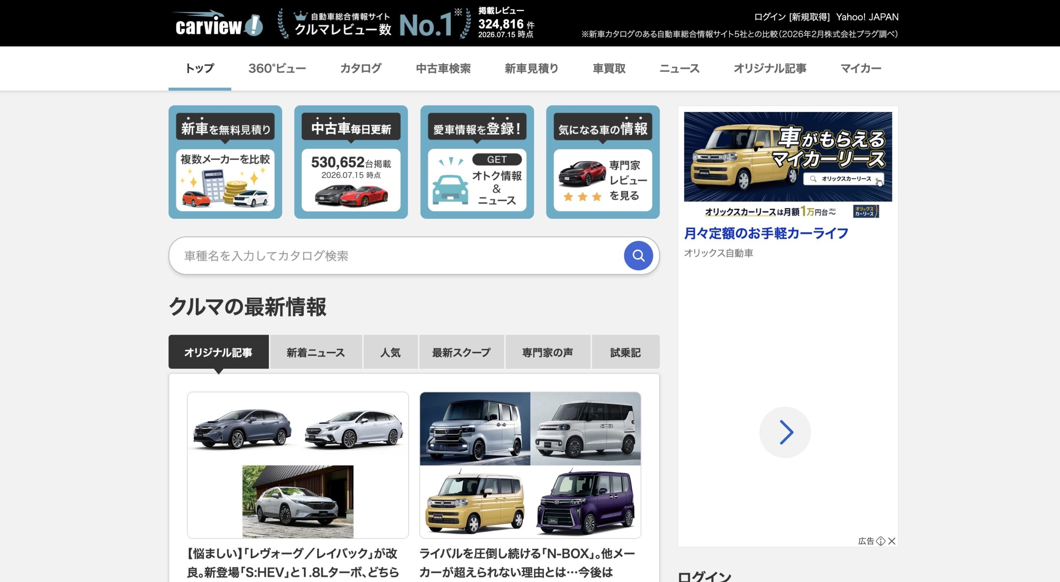Viewport: 1060px width, 582px height.
Task: Open the 中古車検索 navigation item
Action: (x=443, y=68)
